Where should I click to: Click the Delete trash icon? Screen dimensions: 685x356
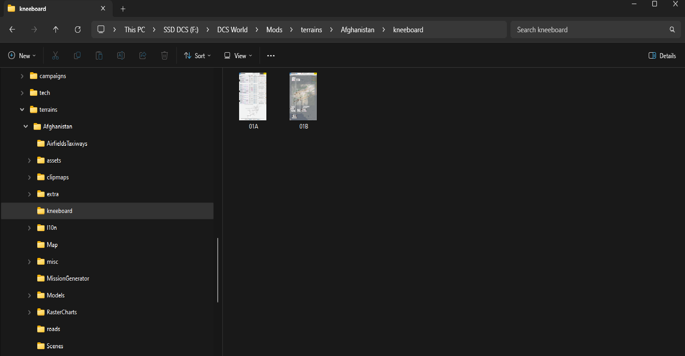165,55
